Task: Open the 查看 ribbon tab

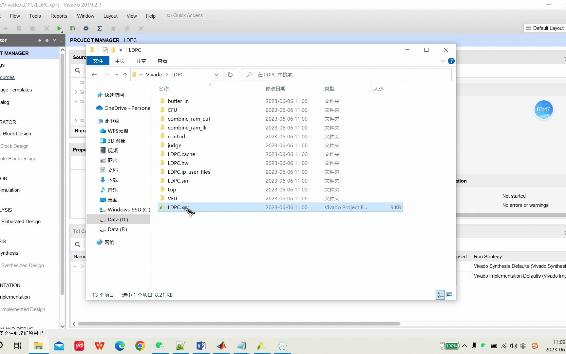Action: pos(162,61)
